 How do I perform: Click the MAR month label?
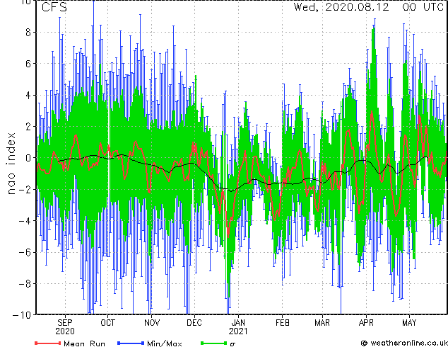coord(322,323)
